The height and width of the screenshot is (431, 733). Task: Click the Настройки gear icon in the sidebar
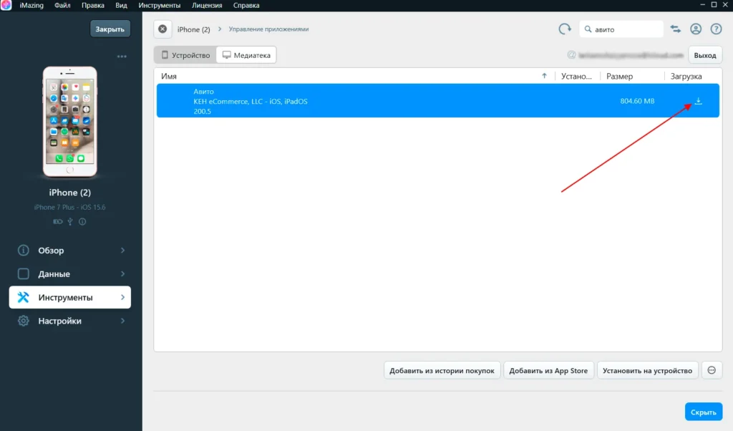[x=24, y=321]
